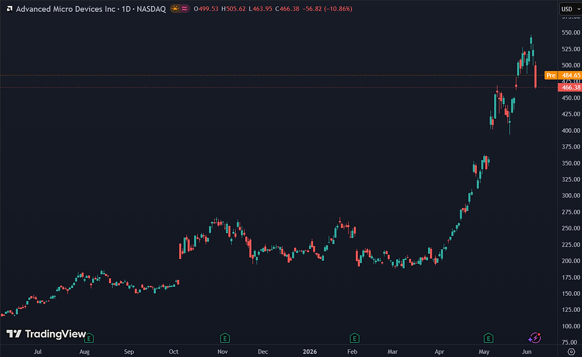Image resolution: width=582 pixels, height=357 pixels.
Task: Open the purple lightning latest-updates icon
Action: (534, 338)
